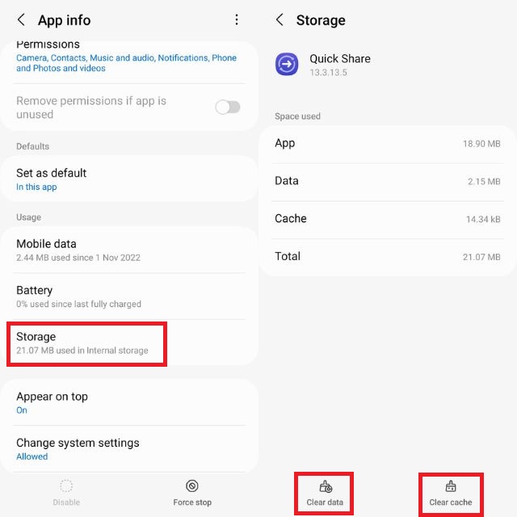Tap the Total storage row

click(387, 257)
